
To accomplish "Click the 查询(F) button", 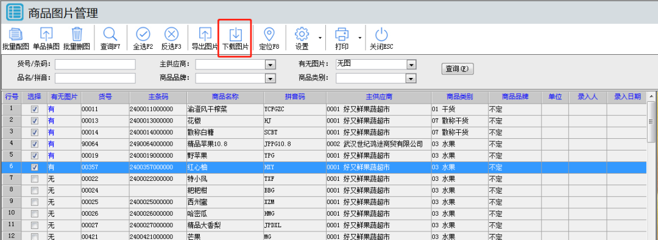I will tap(458, 69).
